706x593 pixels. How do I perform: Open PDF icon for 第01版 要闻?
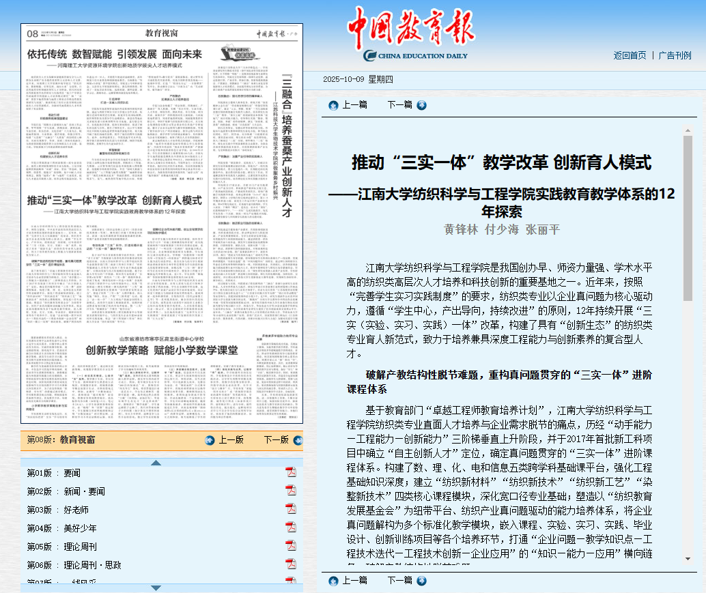[290, 472]
